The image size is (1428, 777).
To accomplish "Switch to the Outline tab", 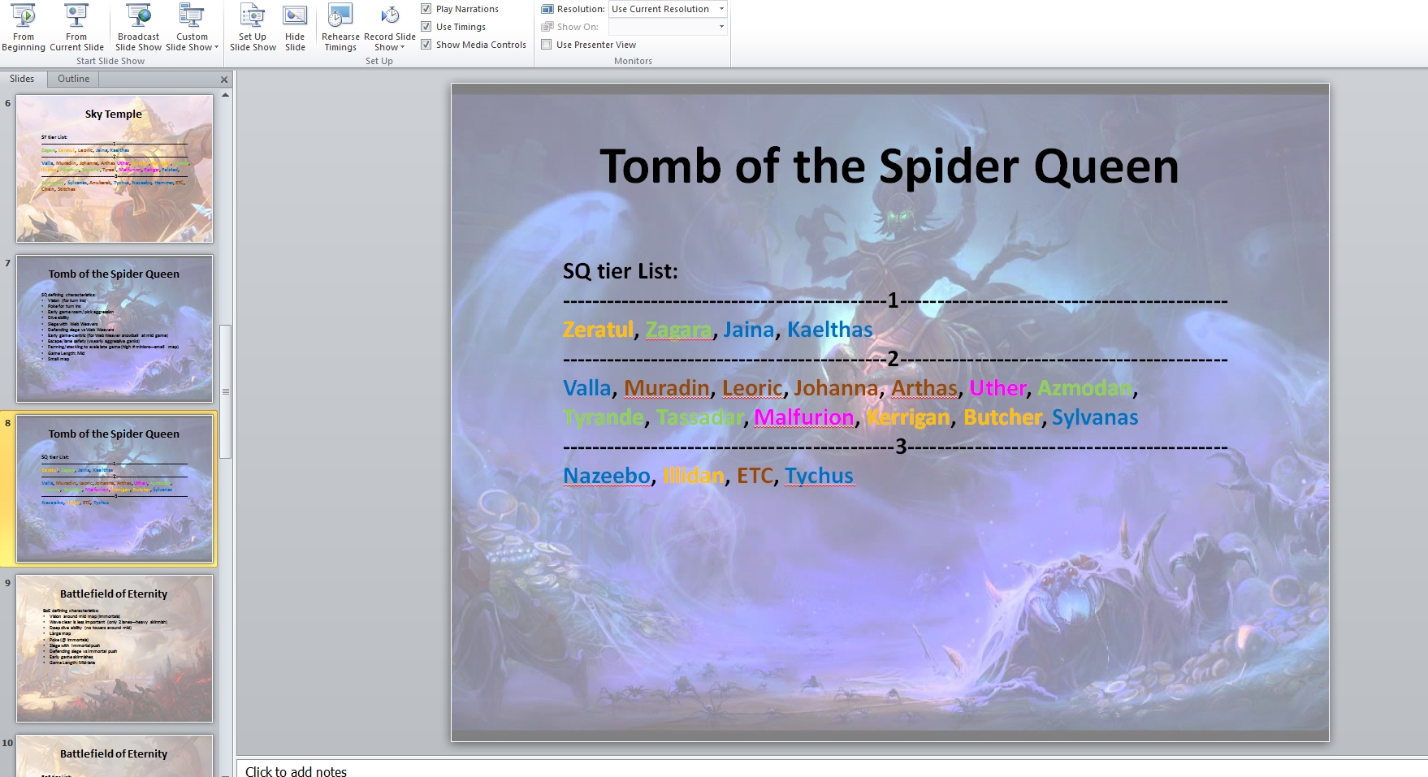I will coord(73,79).
